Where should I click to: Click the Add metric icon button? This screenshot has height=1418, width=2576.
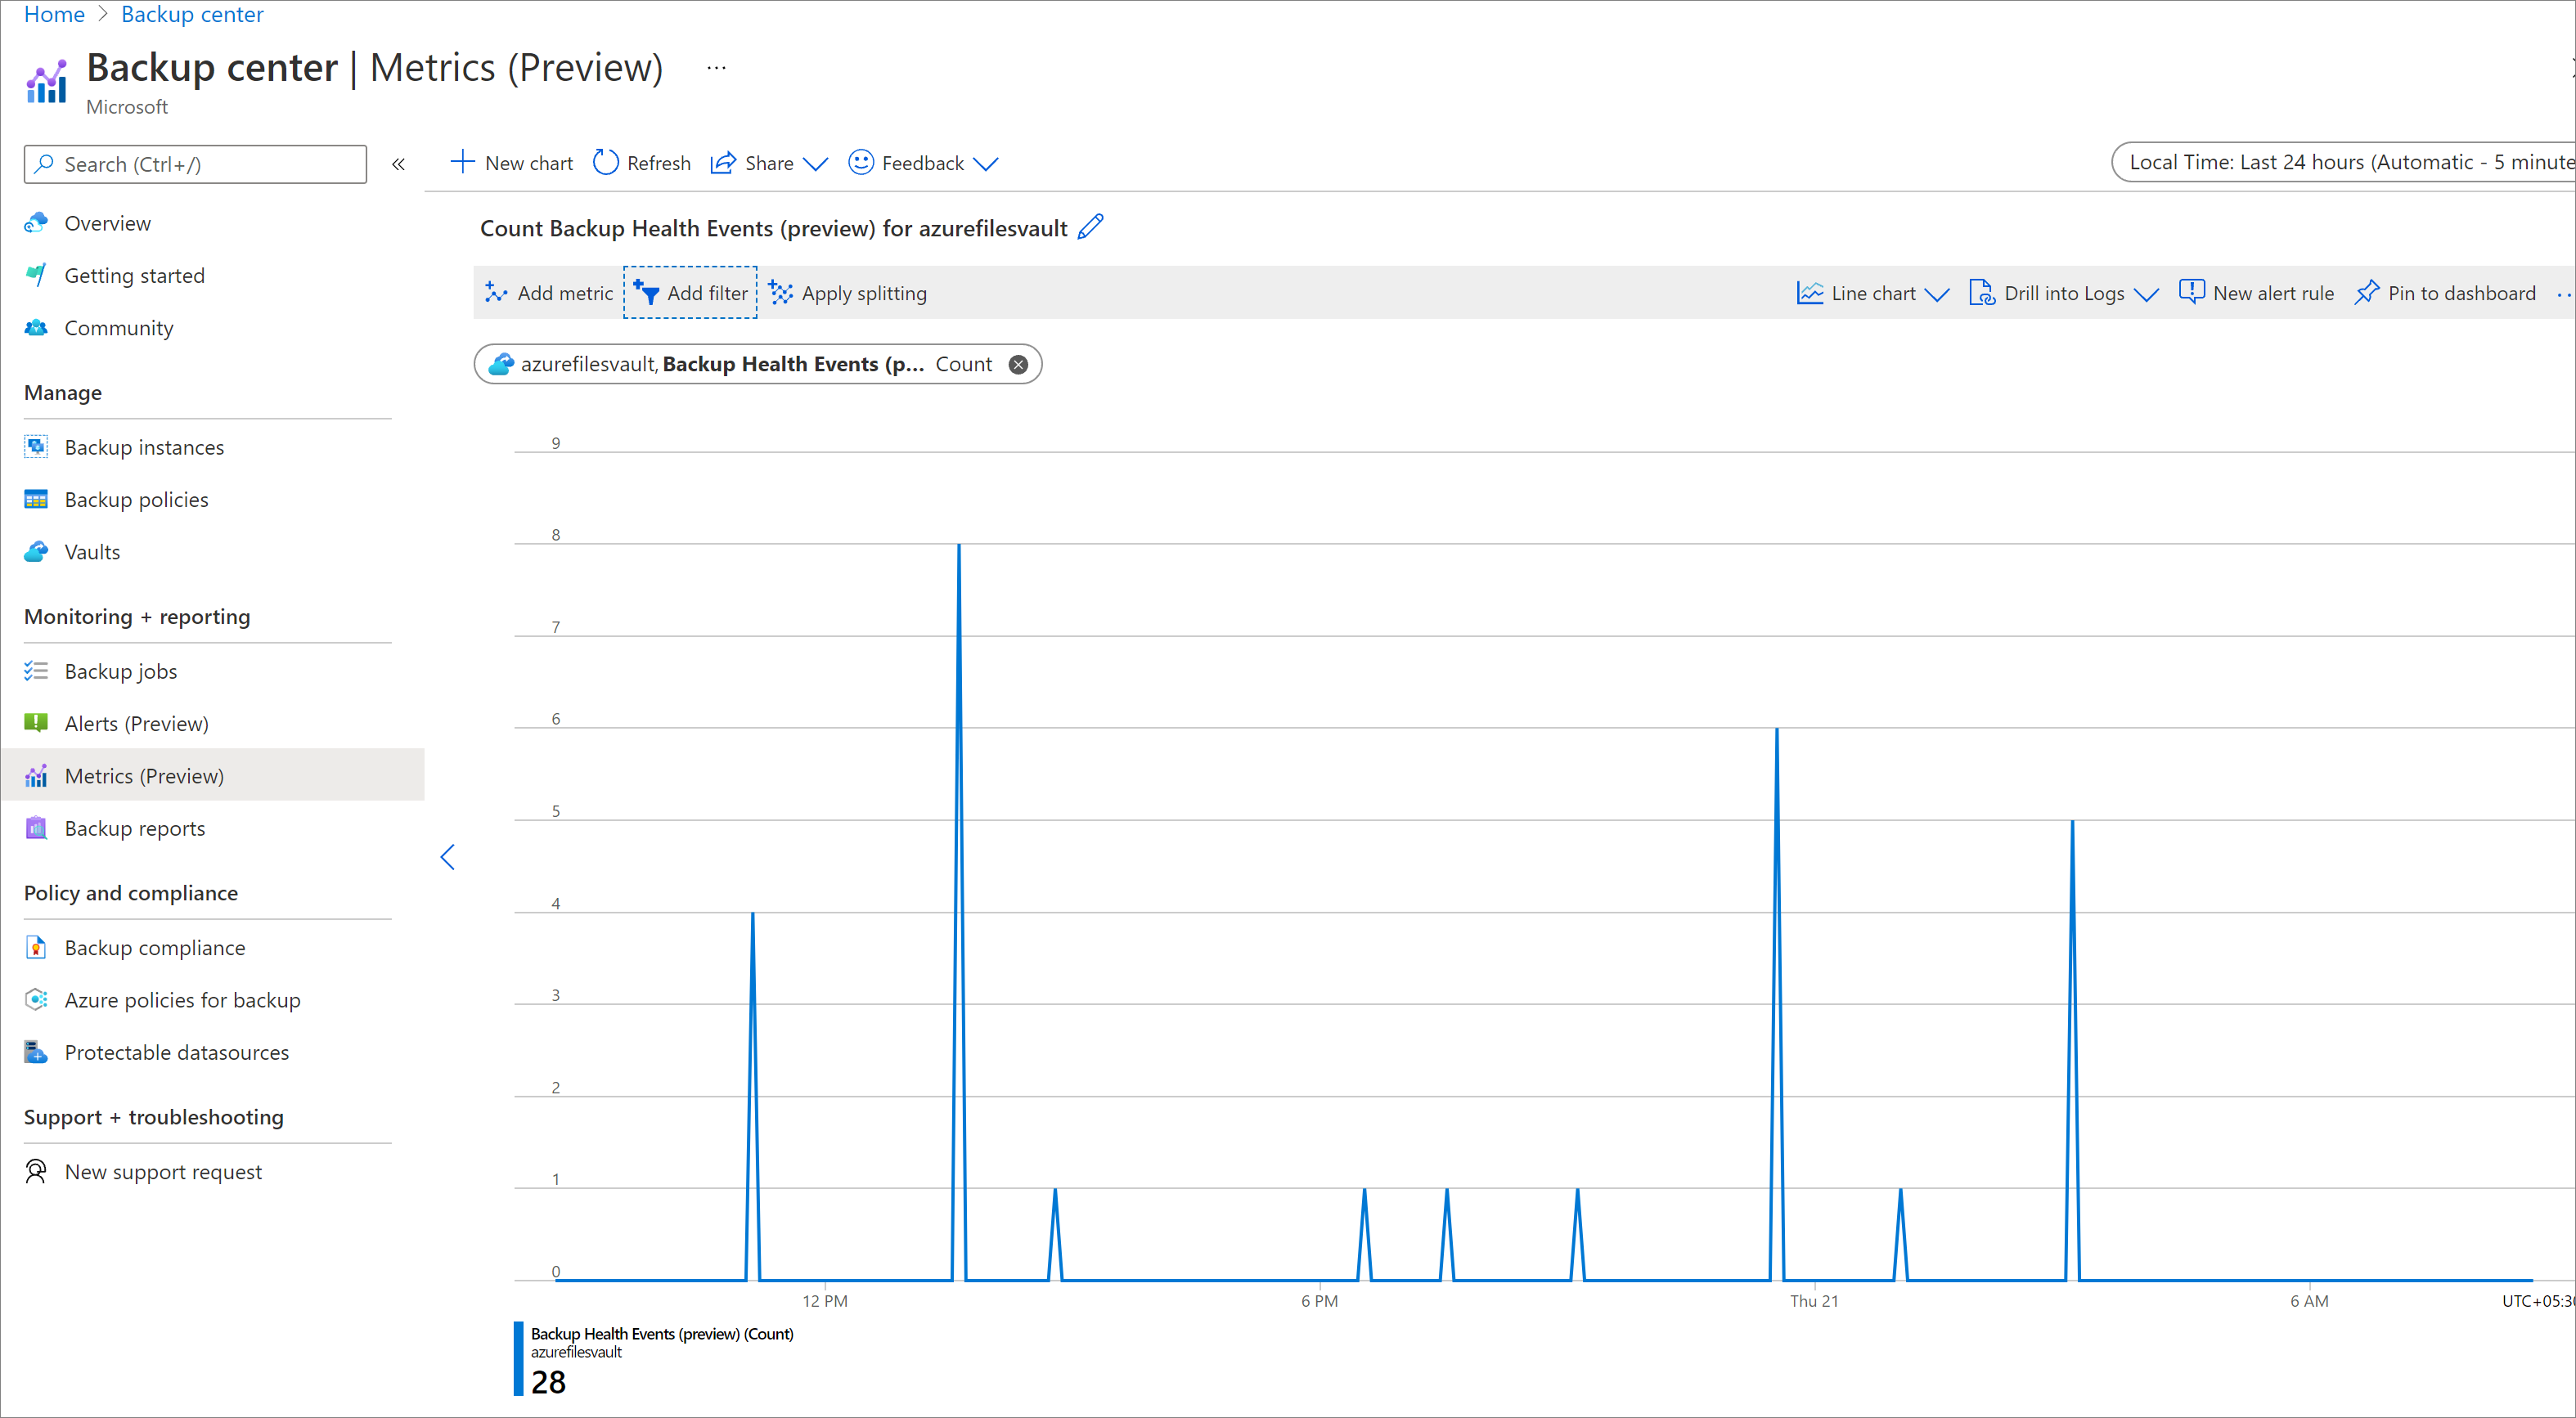coord(494,294)
